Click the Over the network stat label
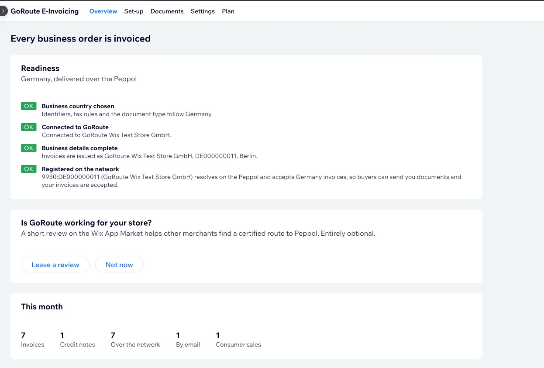 (135, 344)
